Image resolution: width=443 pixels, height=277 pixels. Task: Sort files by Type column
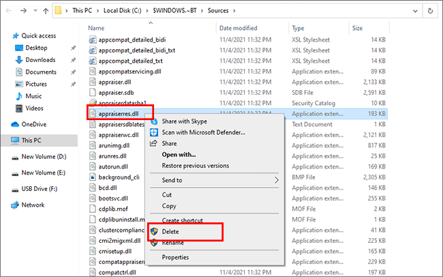click(x=298, y=28)
